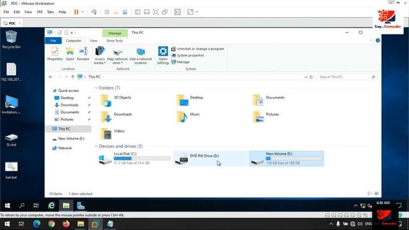The image size is (409, 230).
Task: Click Uninstall or change a program
Action: coord(197,49)
